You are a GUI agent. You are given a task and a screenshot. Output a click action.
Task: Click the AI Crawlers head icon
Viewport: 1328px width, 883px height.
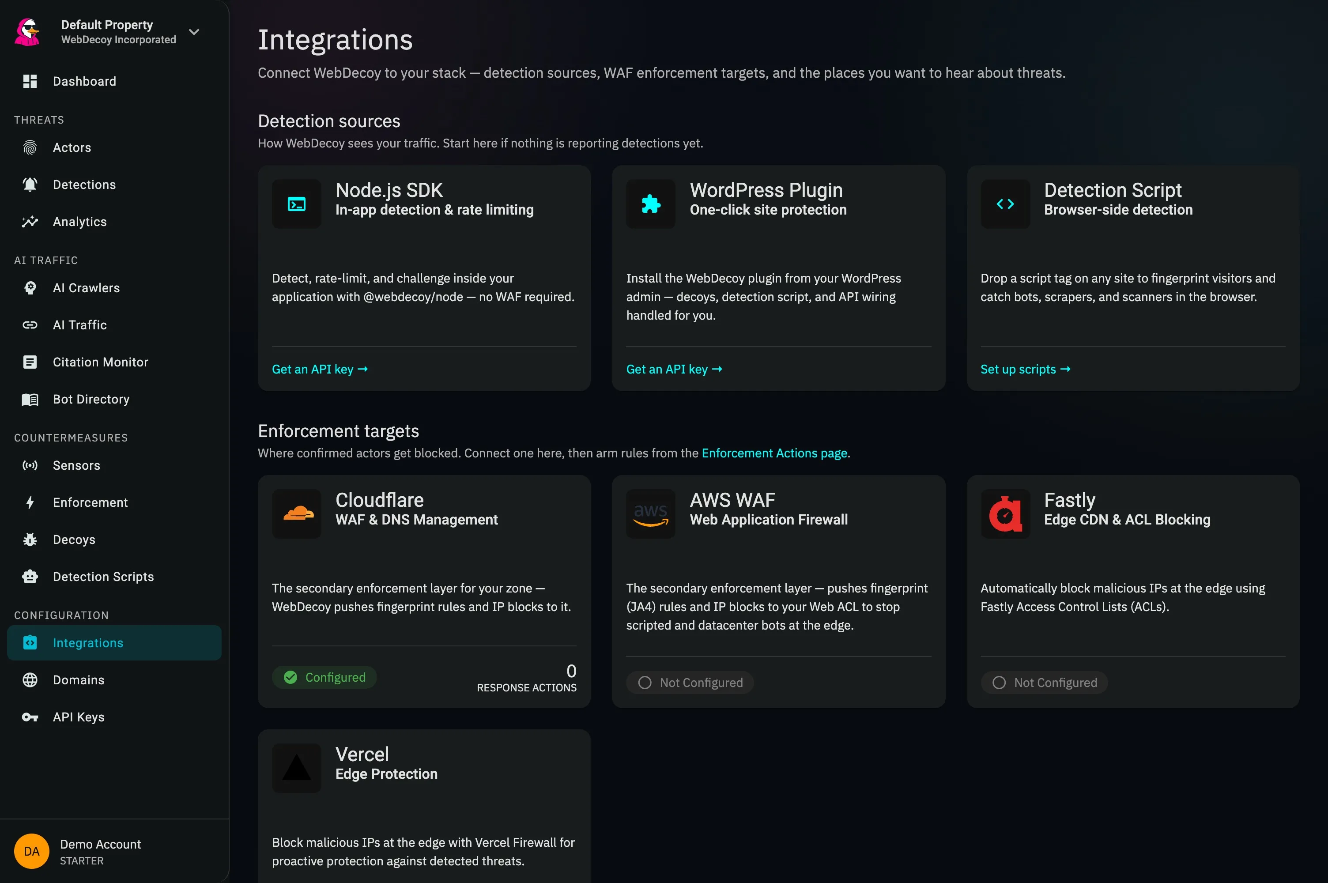[30, 288]
